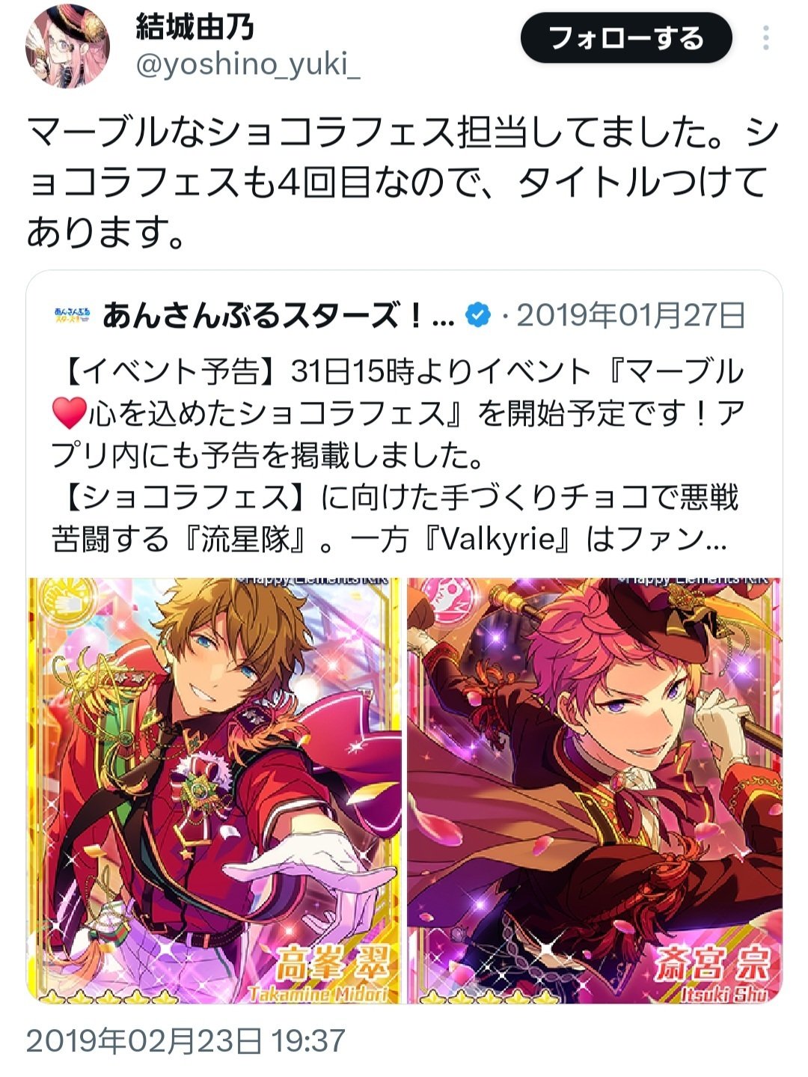Click the 高峯翠 name label on card

click(332, 964)
